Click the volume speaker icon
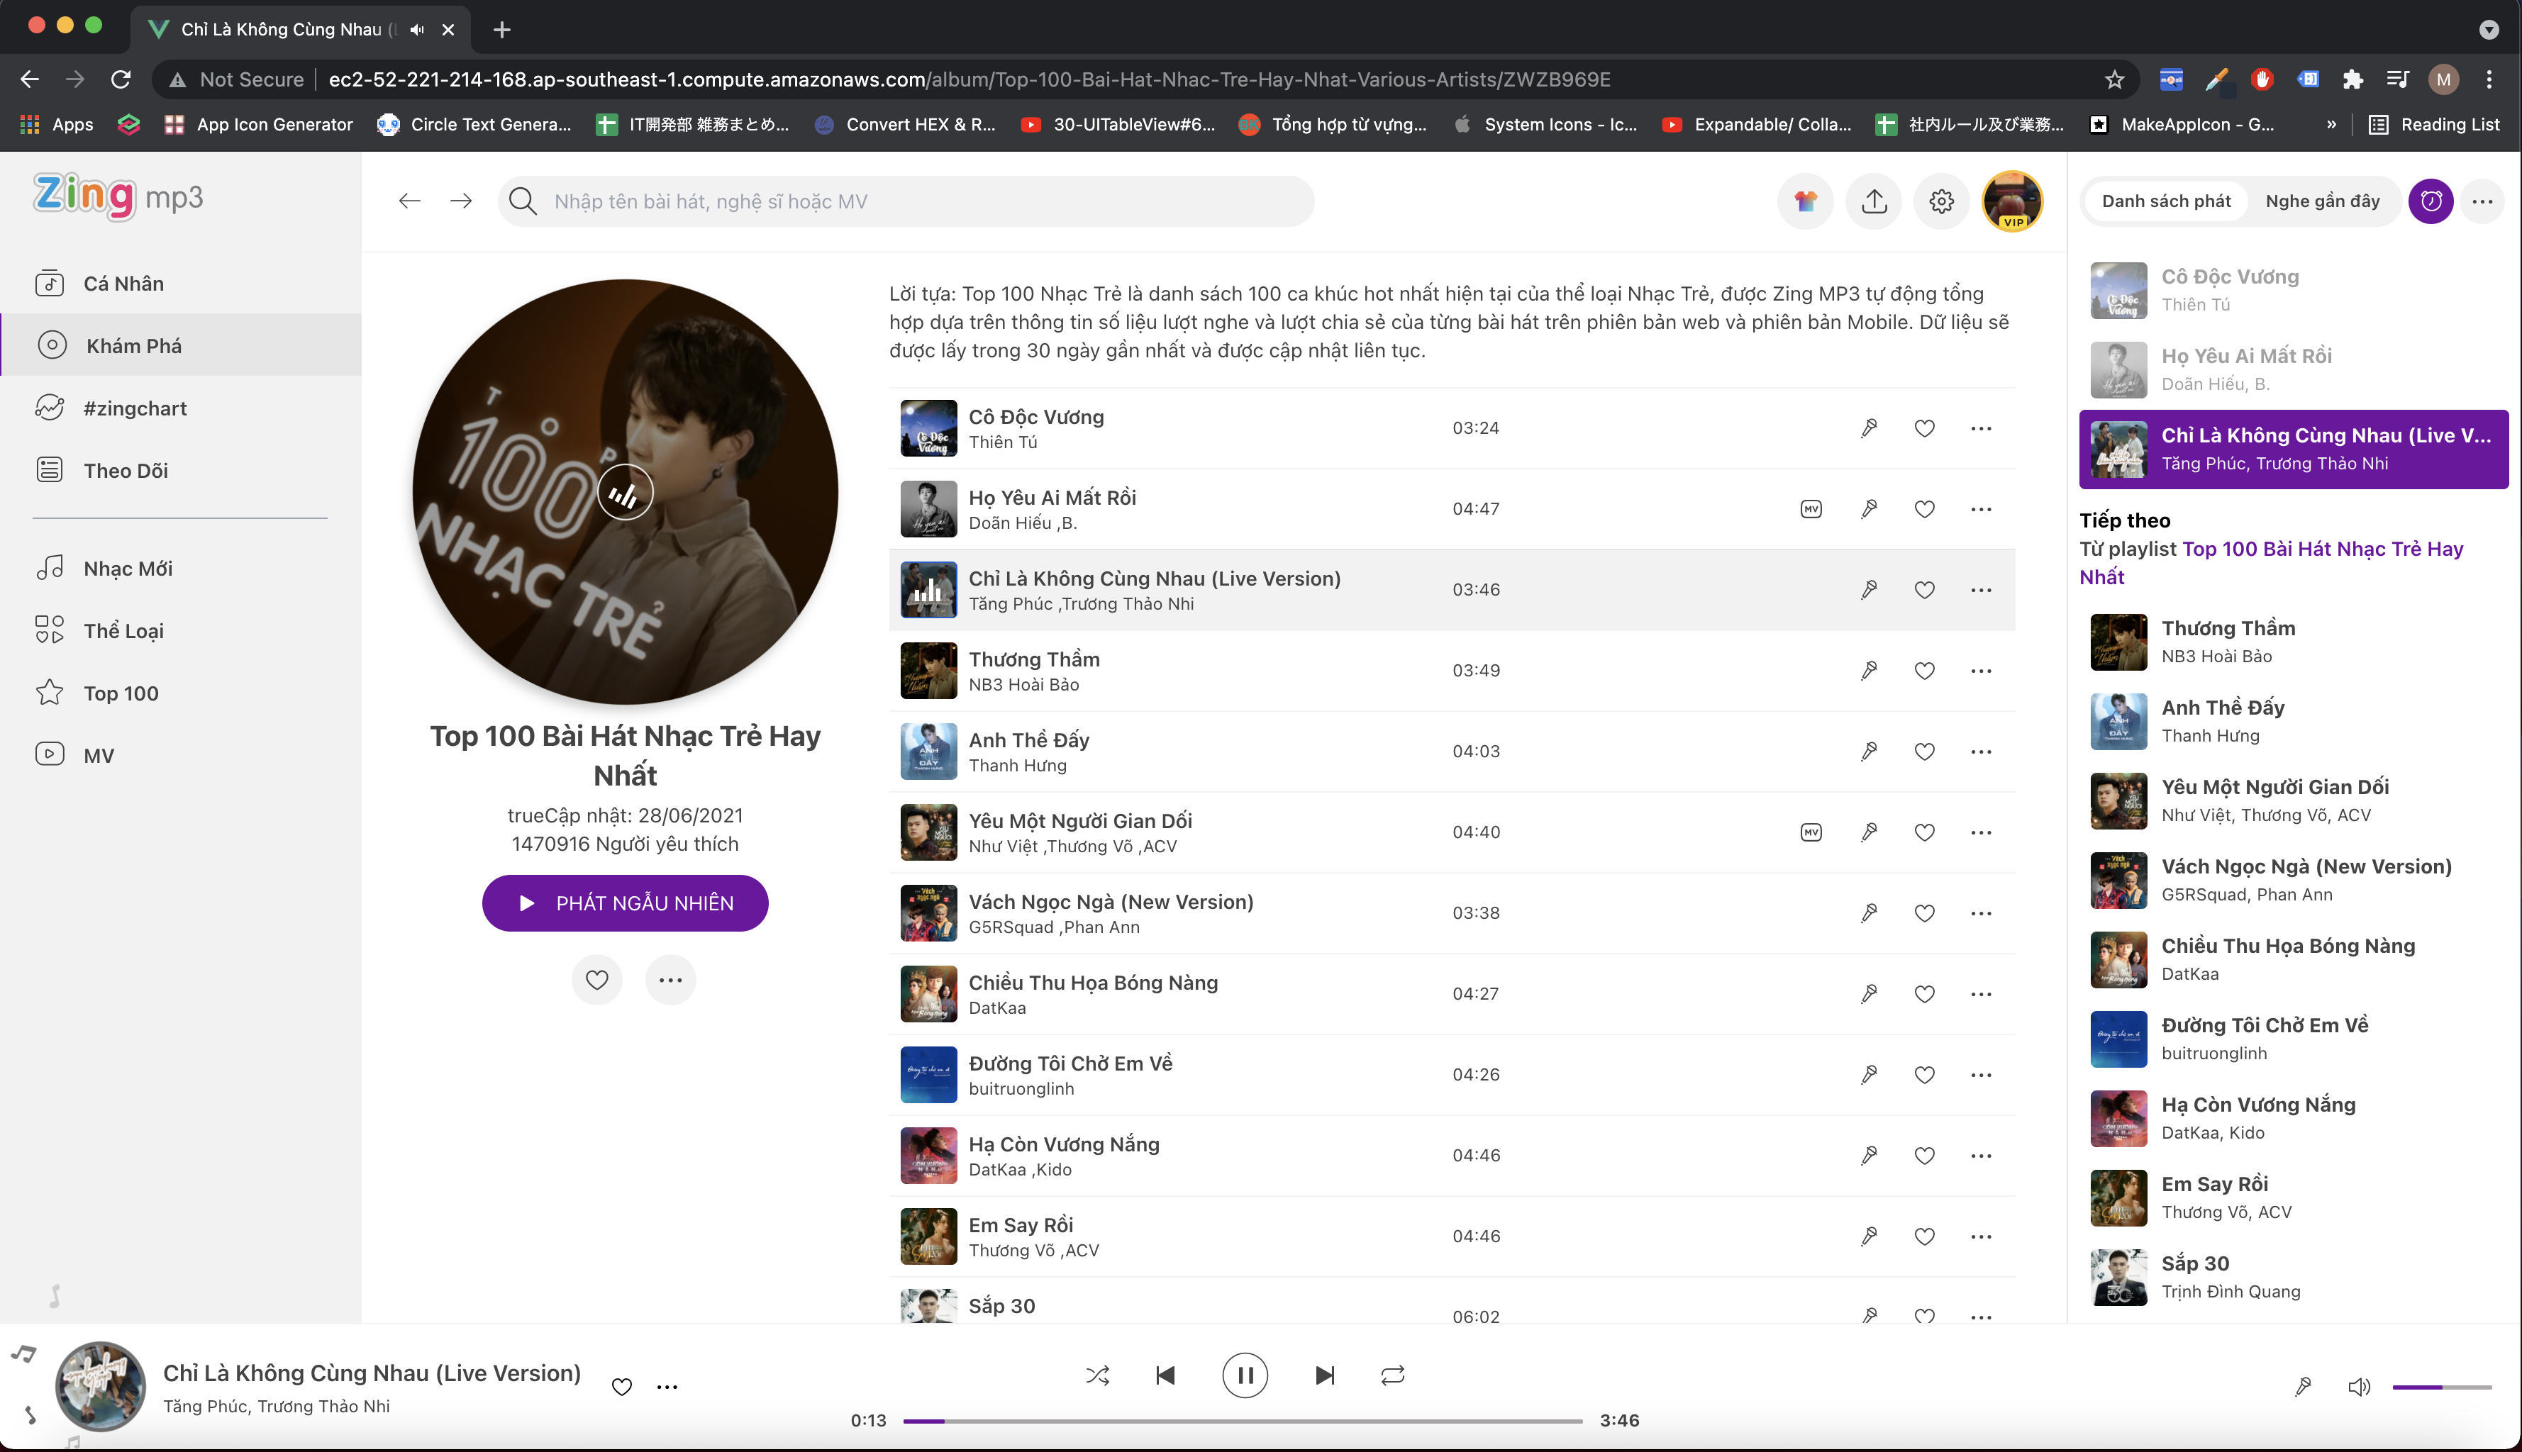The image size is (2522, 1452). tap(2358, 1386)
